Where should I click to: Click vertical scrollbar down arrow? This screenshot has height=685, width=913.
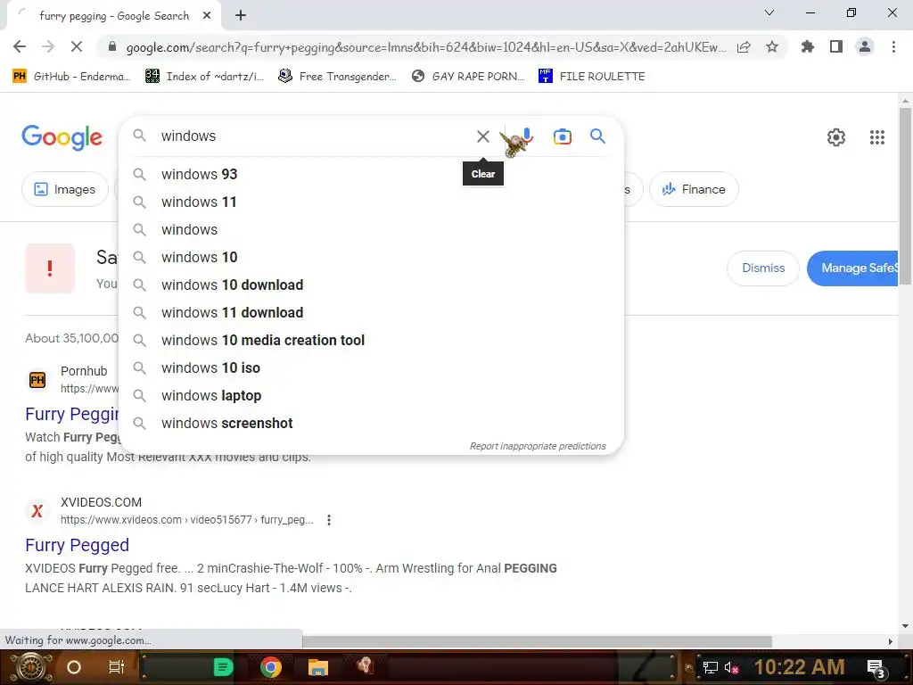(905, 626)
